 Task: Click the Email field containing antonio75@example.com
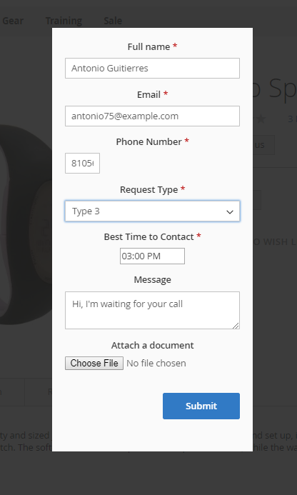click(x=152, y=116)
